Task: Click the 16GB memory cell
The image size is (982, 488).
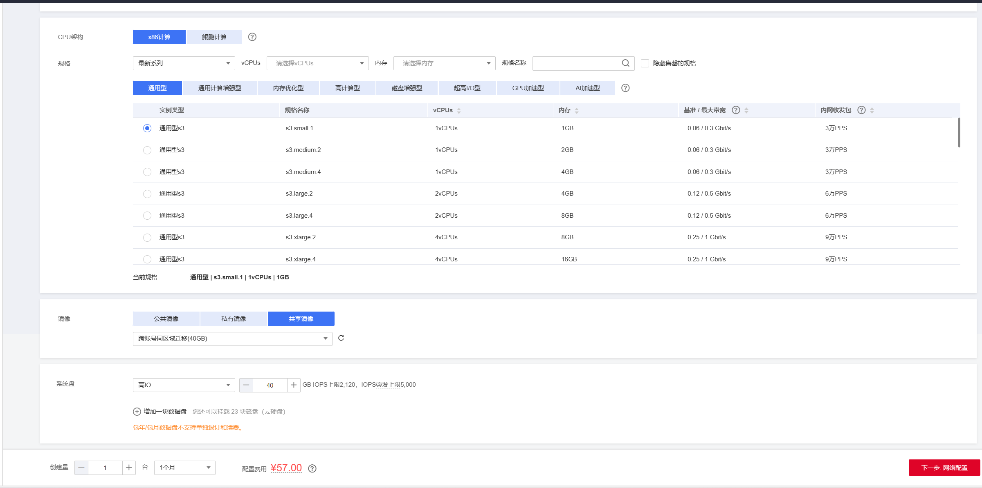Action: 569,259
